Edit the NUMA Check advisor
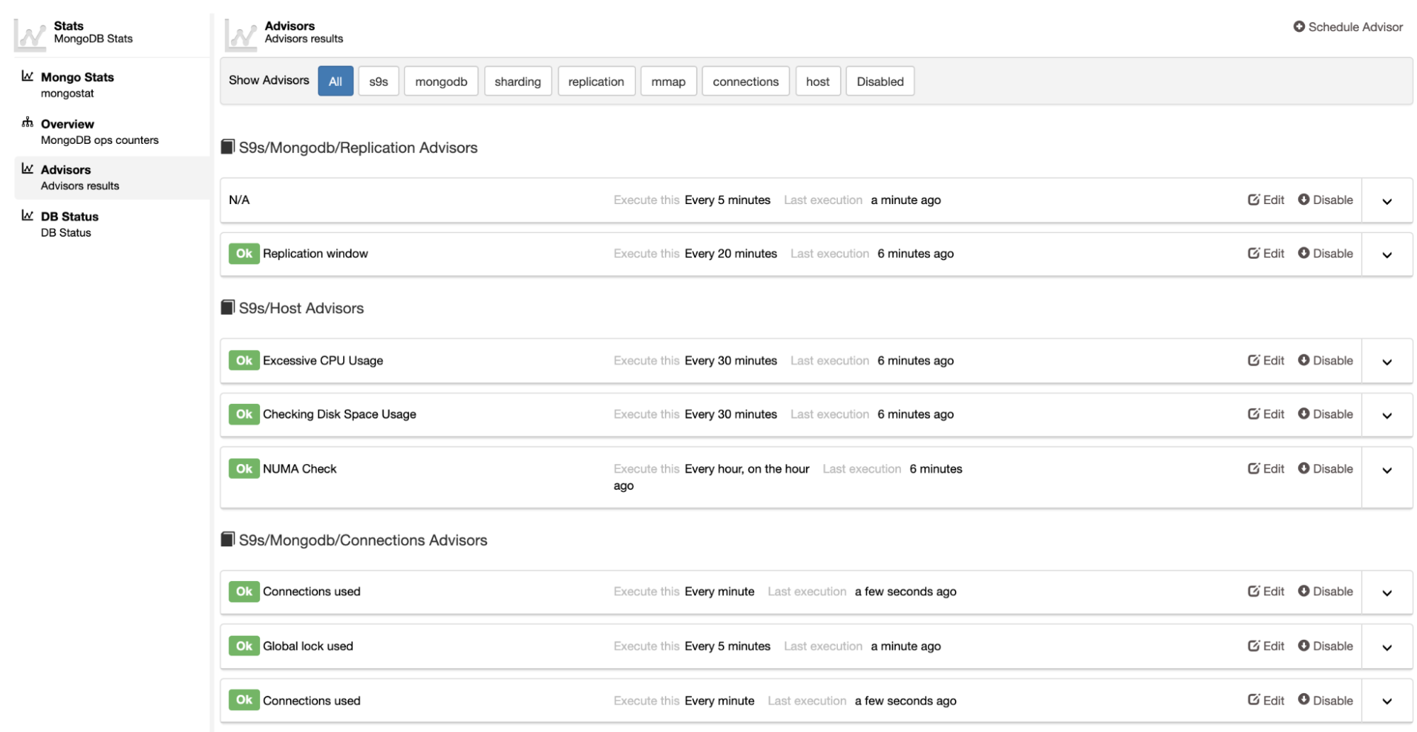This screenshot has height=732, width=1417. [x=1266, y=469]
